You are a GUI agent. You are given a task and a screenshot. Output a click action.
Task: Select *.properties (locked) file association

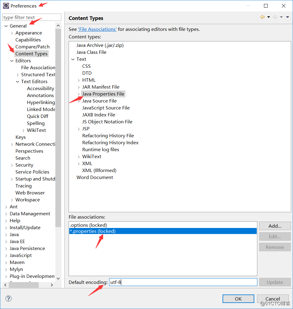pyautogui.click(x=163, y=231)
